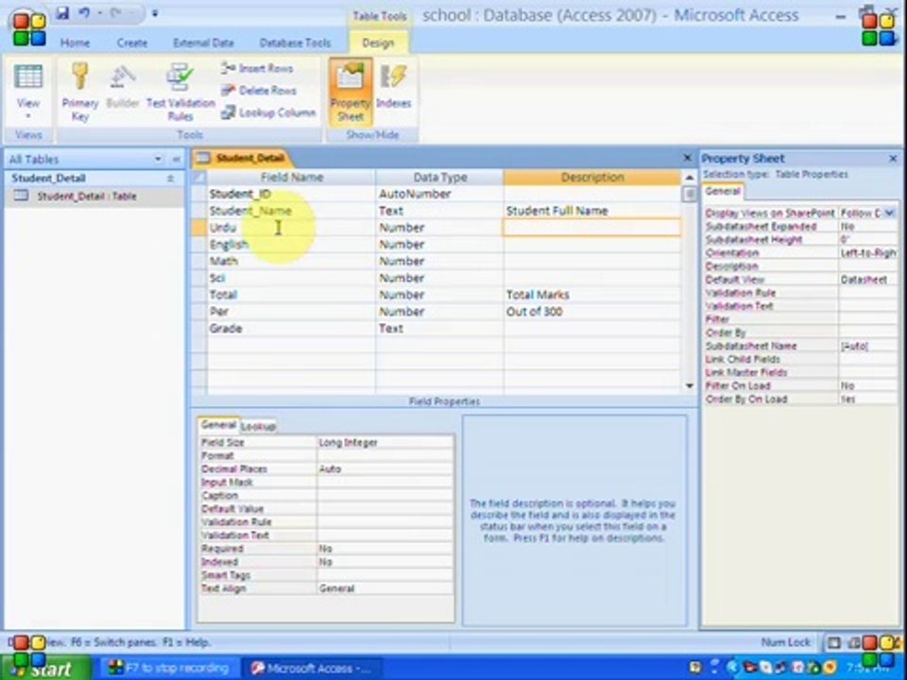The width and height of the screenshot is (907, 680).
Task: Delete Rows from table design
Action: [259, 91]
